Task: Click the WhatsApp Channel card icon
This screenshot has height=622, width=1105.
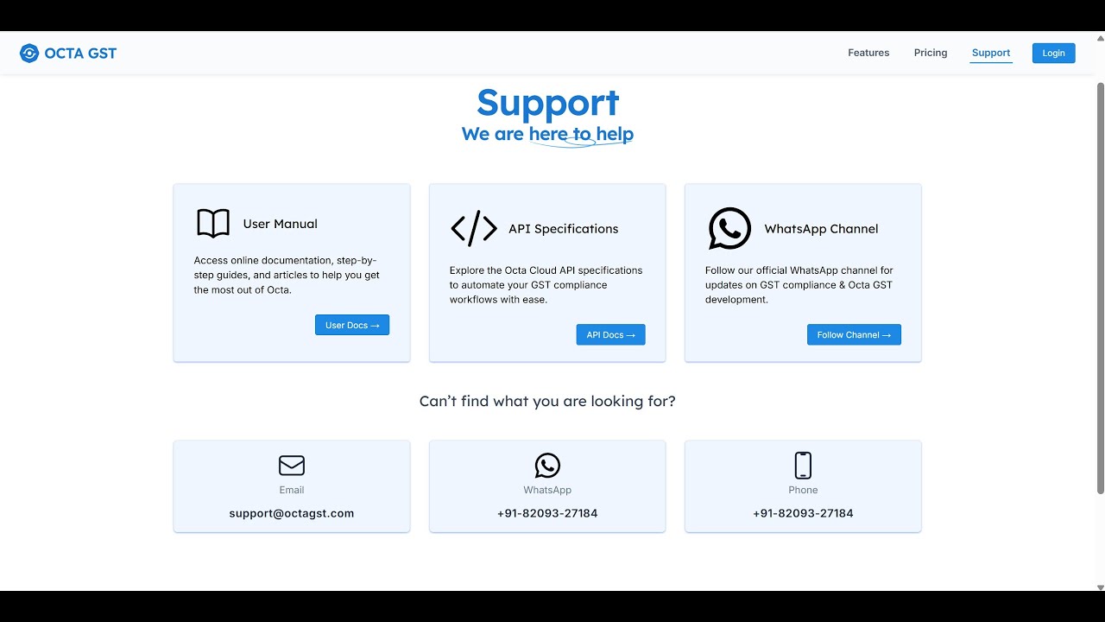Action: (x=729, y=229)
